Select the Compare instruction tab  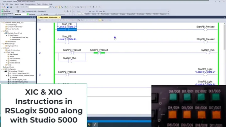122,14
